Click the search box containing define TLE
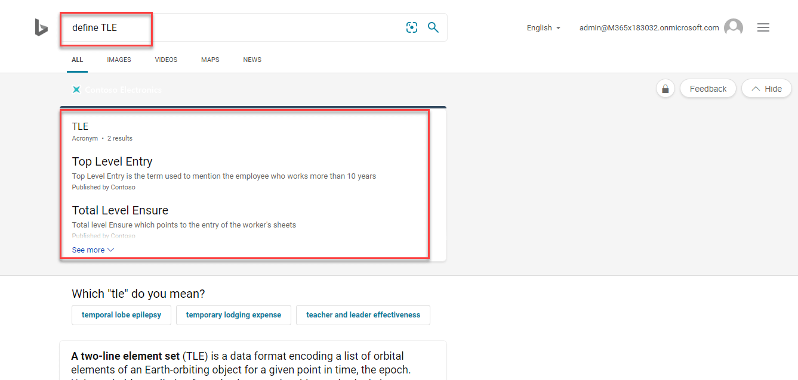The width and height of the screenshot is (798, 380). pyautogui.click(x=239, y=28)
